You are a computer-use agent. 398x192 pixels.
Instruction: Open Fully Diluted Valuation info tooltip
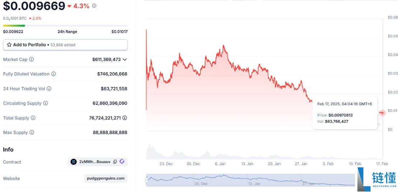coord(54,74)
